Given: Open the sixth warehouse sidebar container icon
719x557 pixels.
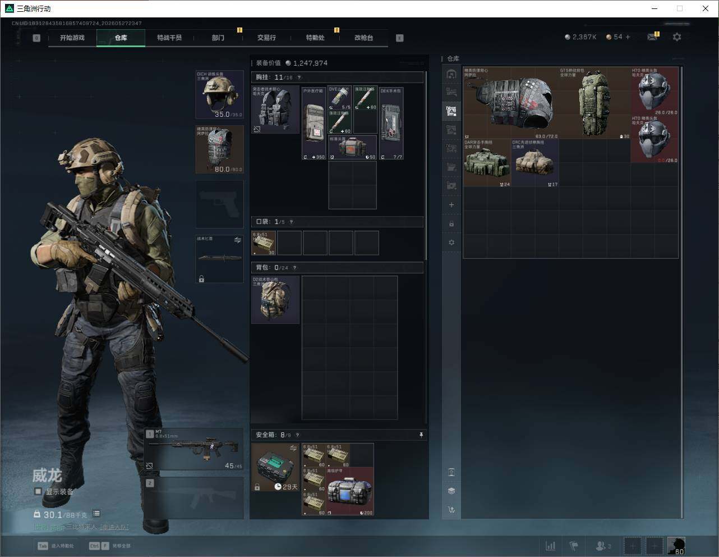Looking at the screenshot, I should pos(451,167).
